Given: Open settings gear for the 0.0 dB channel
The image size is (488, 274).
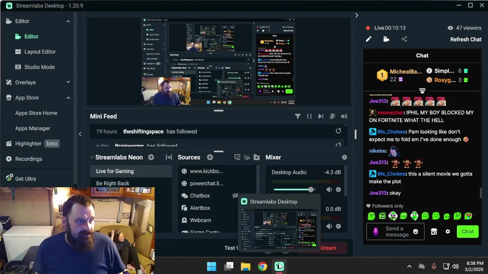Looking at the screenshot, I should coord(338,226).
